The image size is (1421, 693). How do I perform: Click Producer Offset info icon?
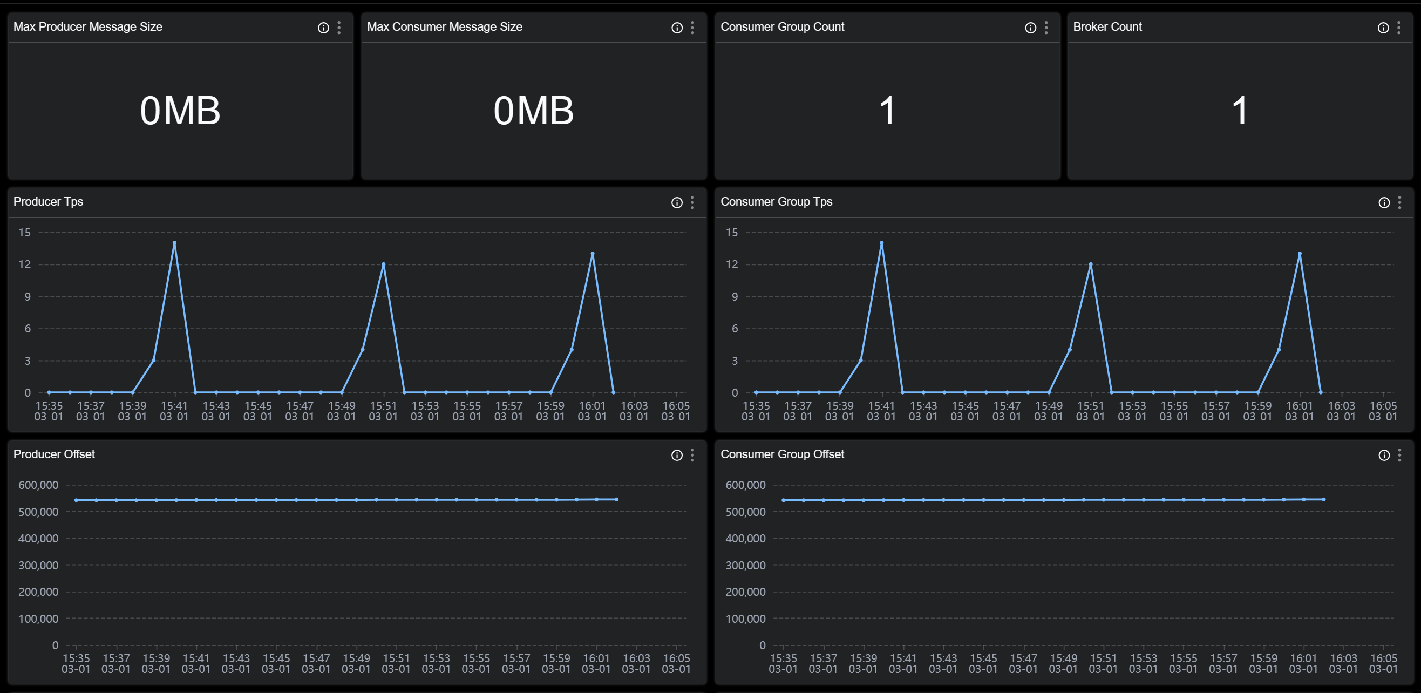tap(677, 455)
